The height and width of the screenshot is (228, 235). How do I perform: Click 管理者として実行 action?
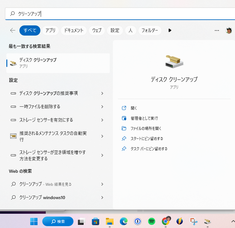click(x=144, y=118)
